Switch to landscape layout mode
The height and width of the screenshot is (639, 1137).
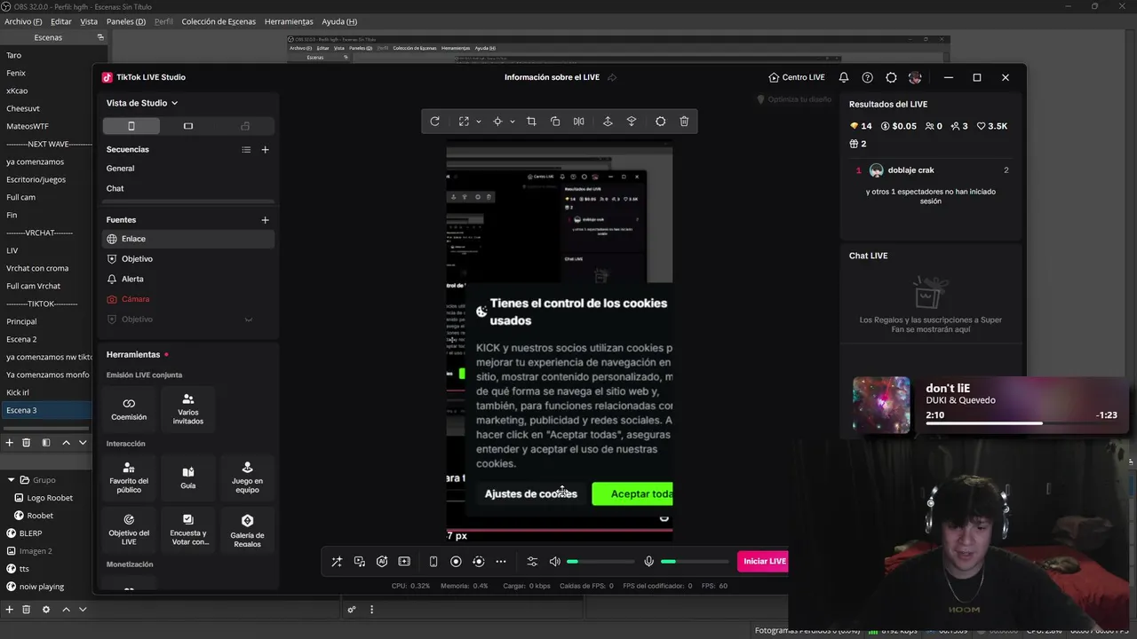point(188,126)
